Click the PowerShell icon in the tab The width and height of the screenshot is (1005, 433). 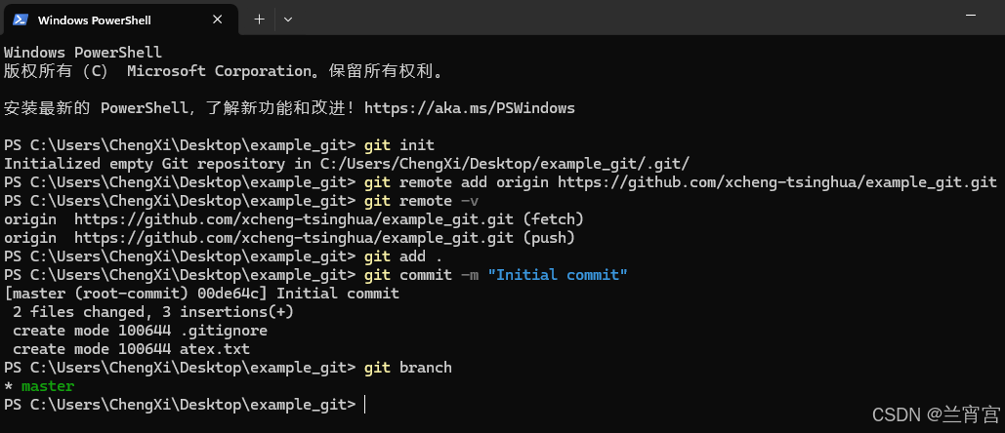pos(20,20)
